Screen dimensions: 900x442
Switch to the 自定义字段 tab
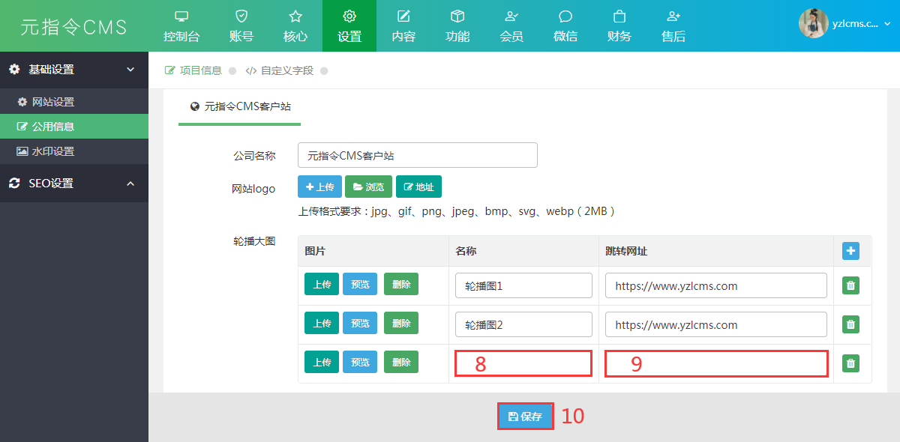click(x=280, y=70)
